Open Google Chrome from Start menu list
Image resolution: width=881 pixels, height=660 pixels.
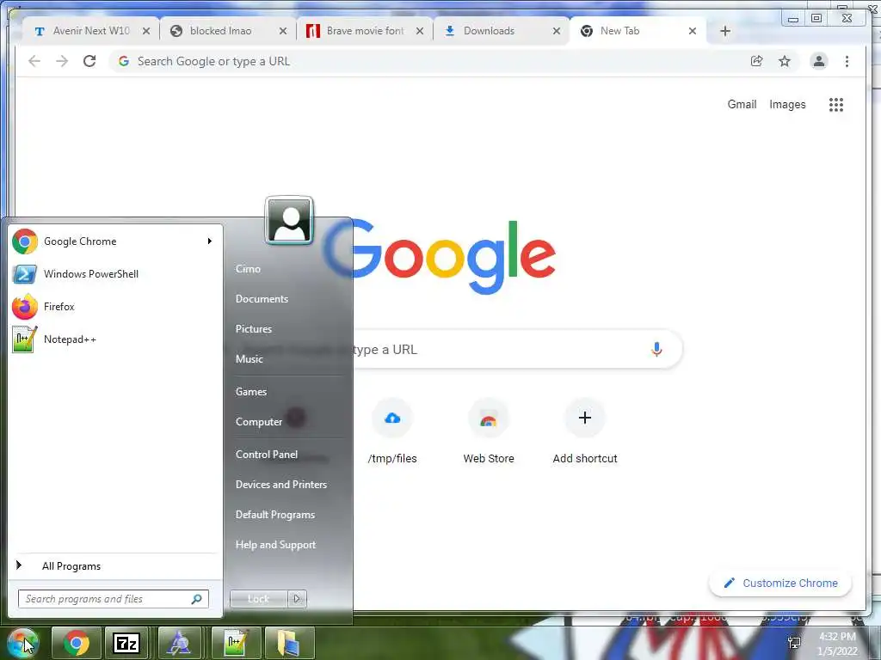click(x=113, y=241)
